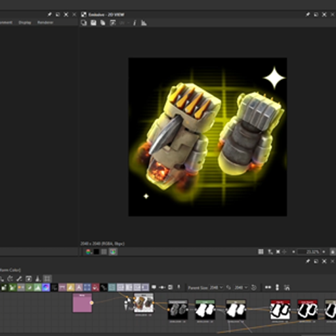Click the black curve node icon

54,287
